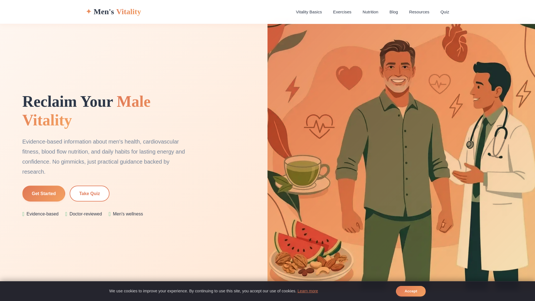This screenshot has width=535, height=301.
Task: Click the Evidence-based badge icon
Action: tap(23, 214)
